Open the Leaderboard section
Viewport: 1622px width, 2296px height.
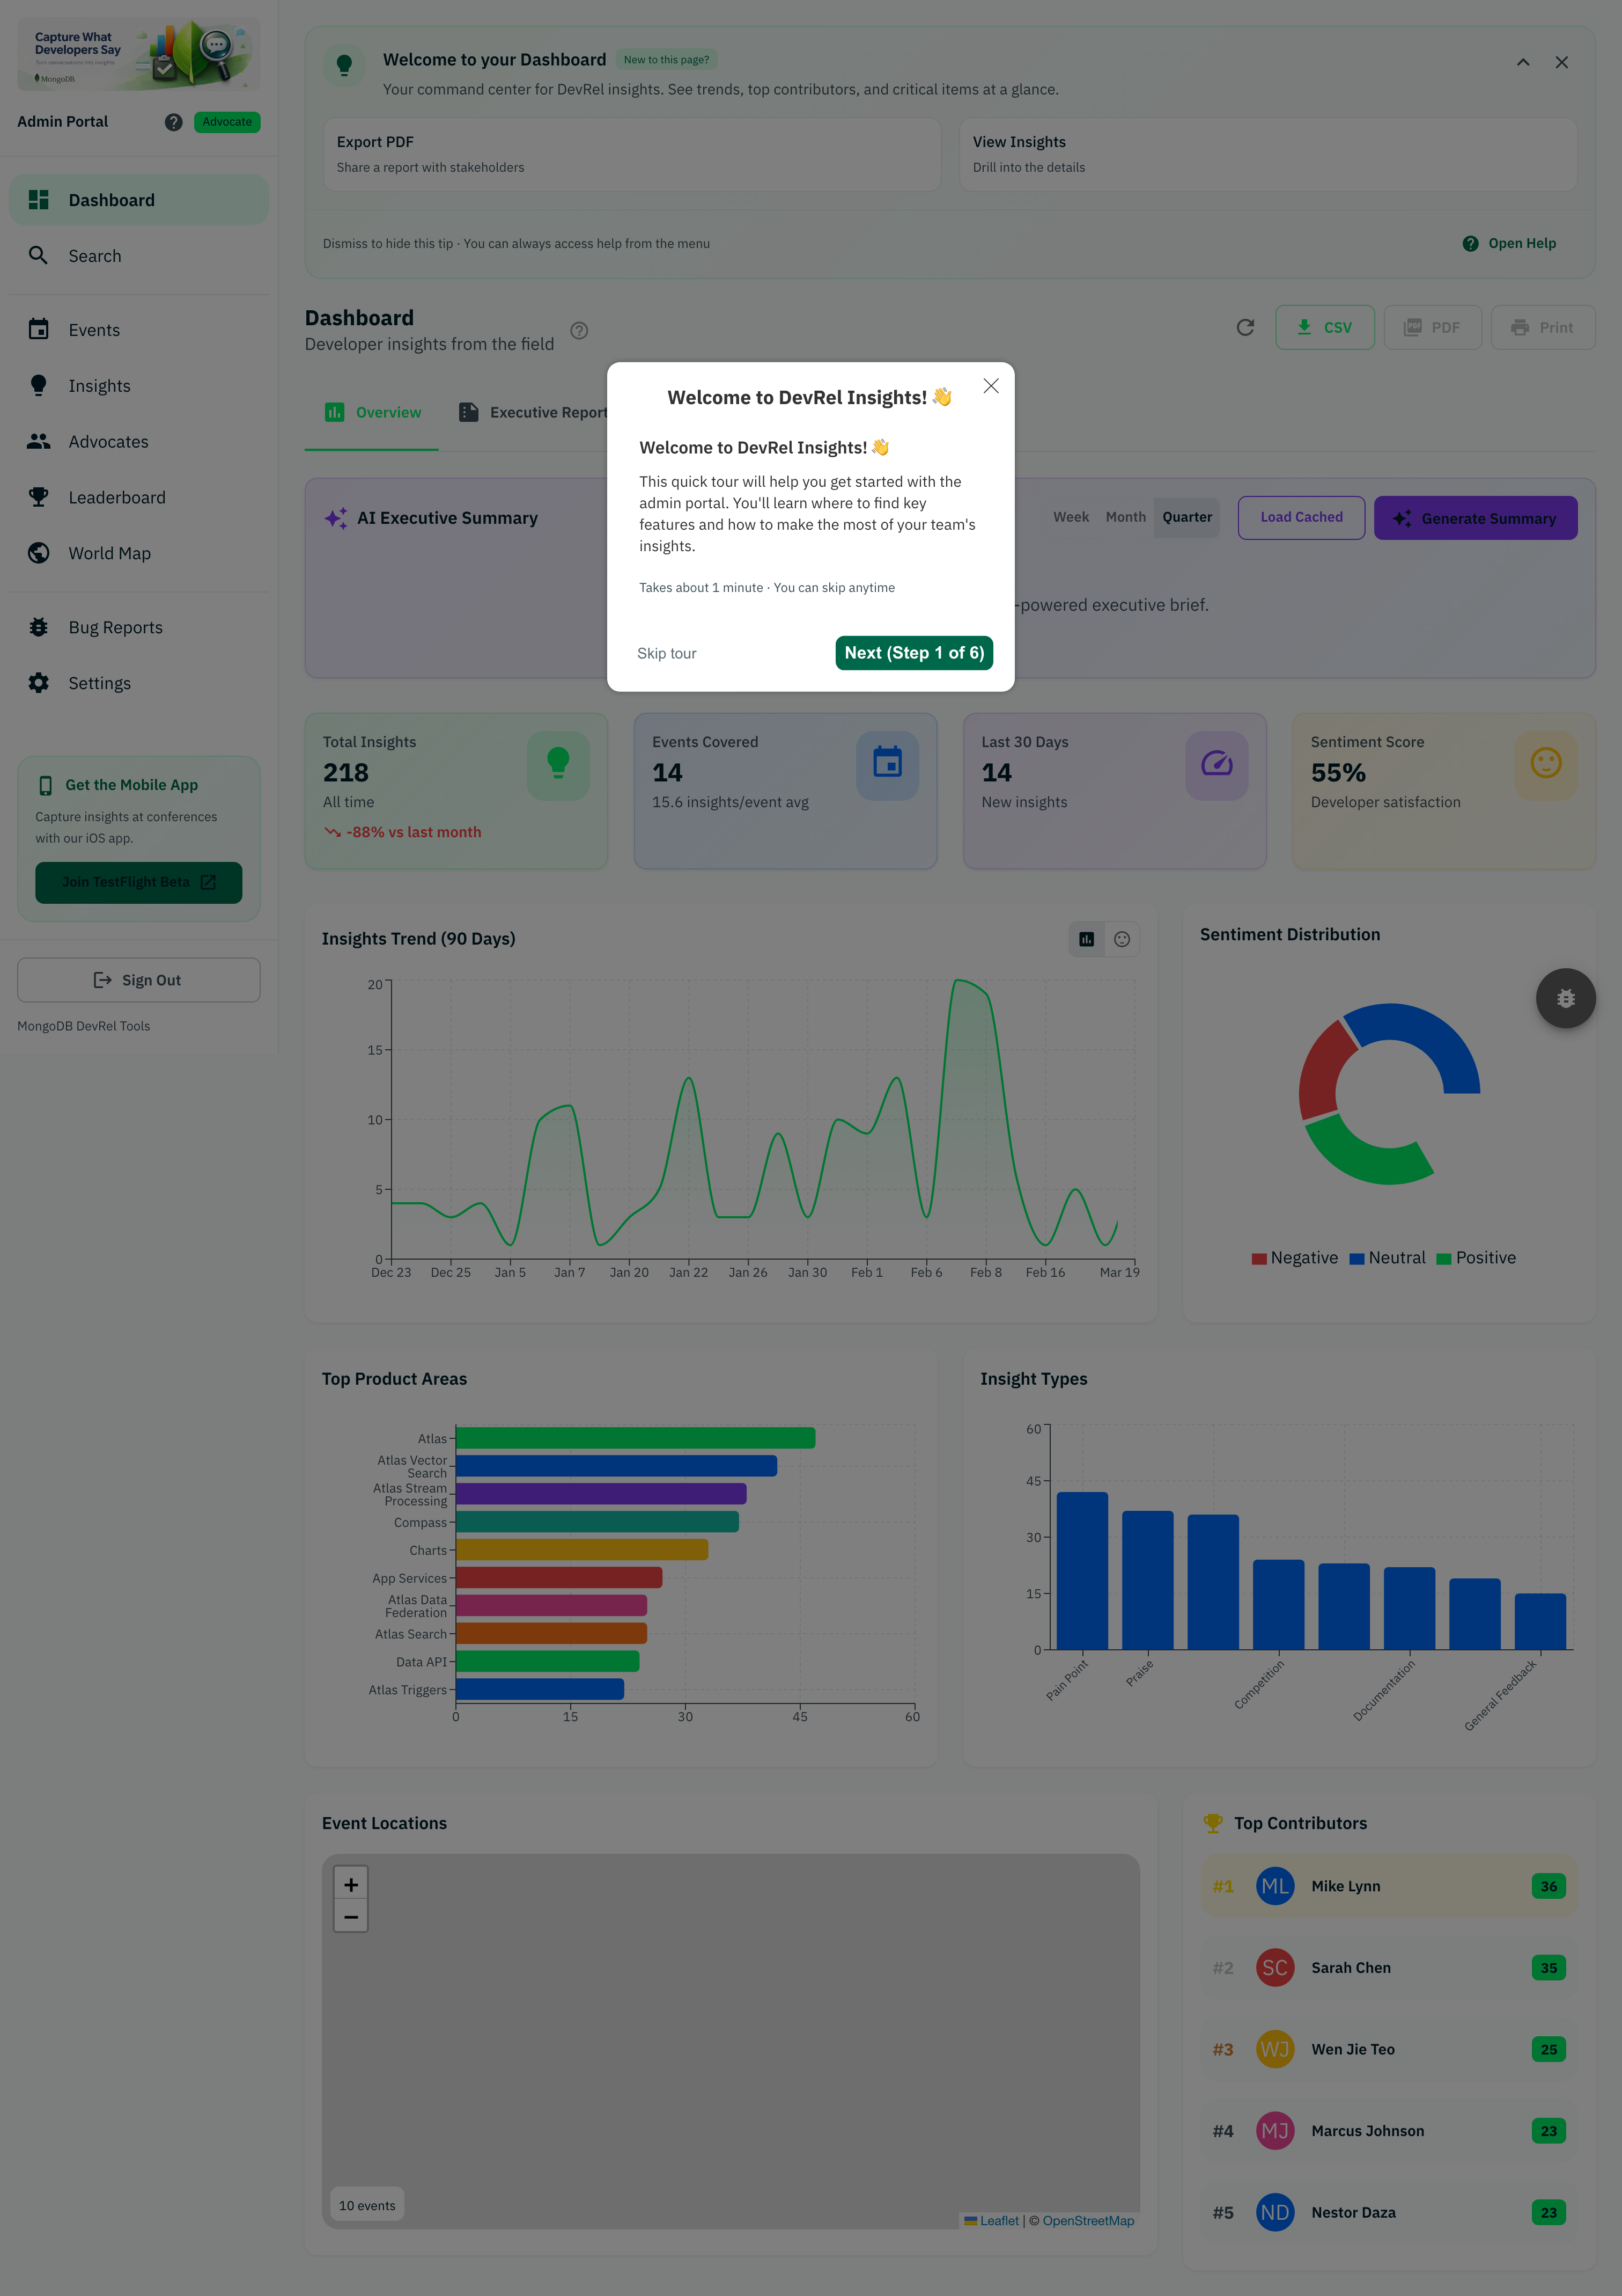click(x=117, y=497)
